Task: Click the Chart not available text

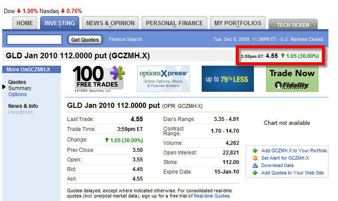Action: [287, 123]
